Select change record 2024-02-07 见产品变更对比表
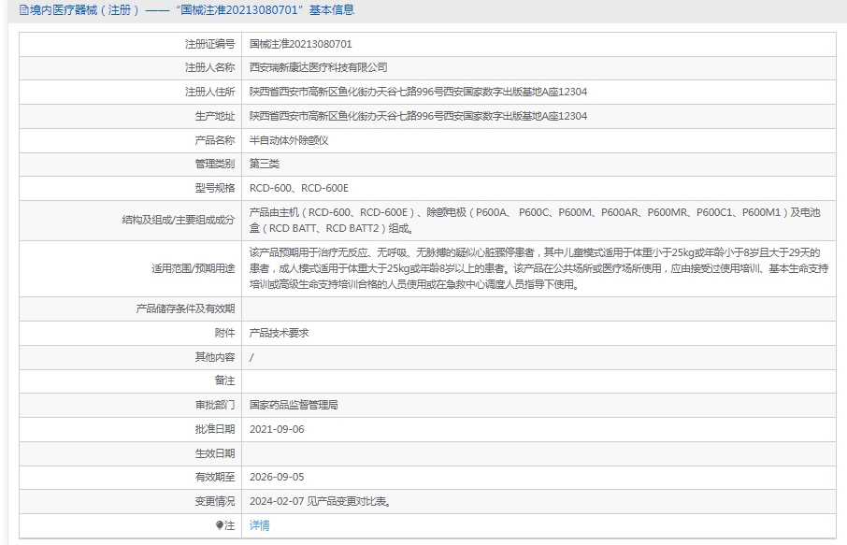 click(321, 502)
